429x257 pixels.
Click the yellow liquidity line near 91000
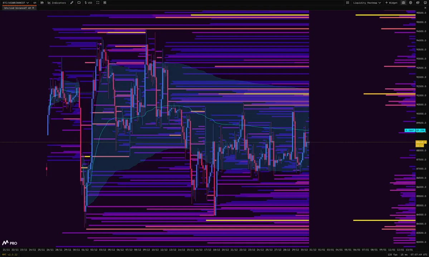[x=276, y=94]
